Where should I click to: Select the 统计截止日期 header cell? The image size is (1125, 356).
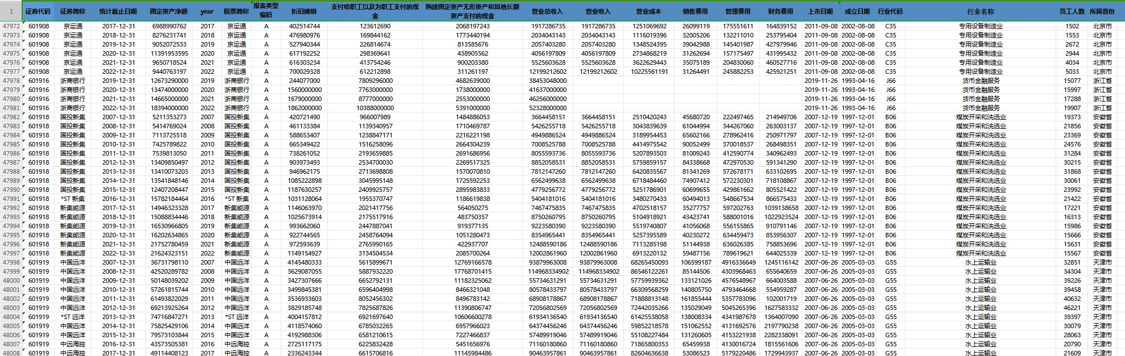tap(118, 11)
